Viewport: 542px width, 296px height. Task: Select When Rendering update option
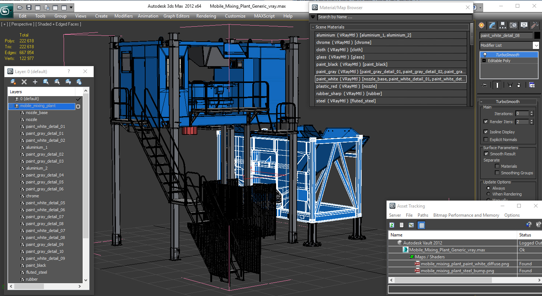pos(488,194)
